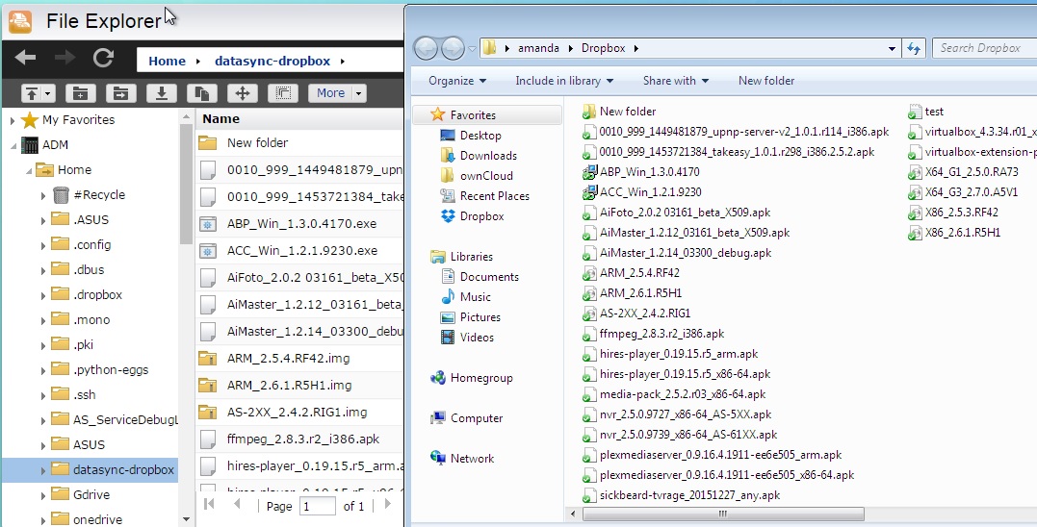The height and width of the screenshot is (527, 1037).
Task: Click the Windows Explorer forward button
Action: pyautogui.click(x=453, y=48)
